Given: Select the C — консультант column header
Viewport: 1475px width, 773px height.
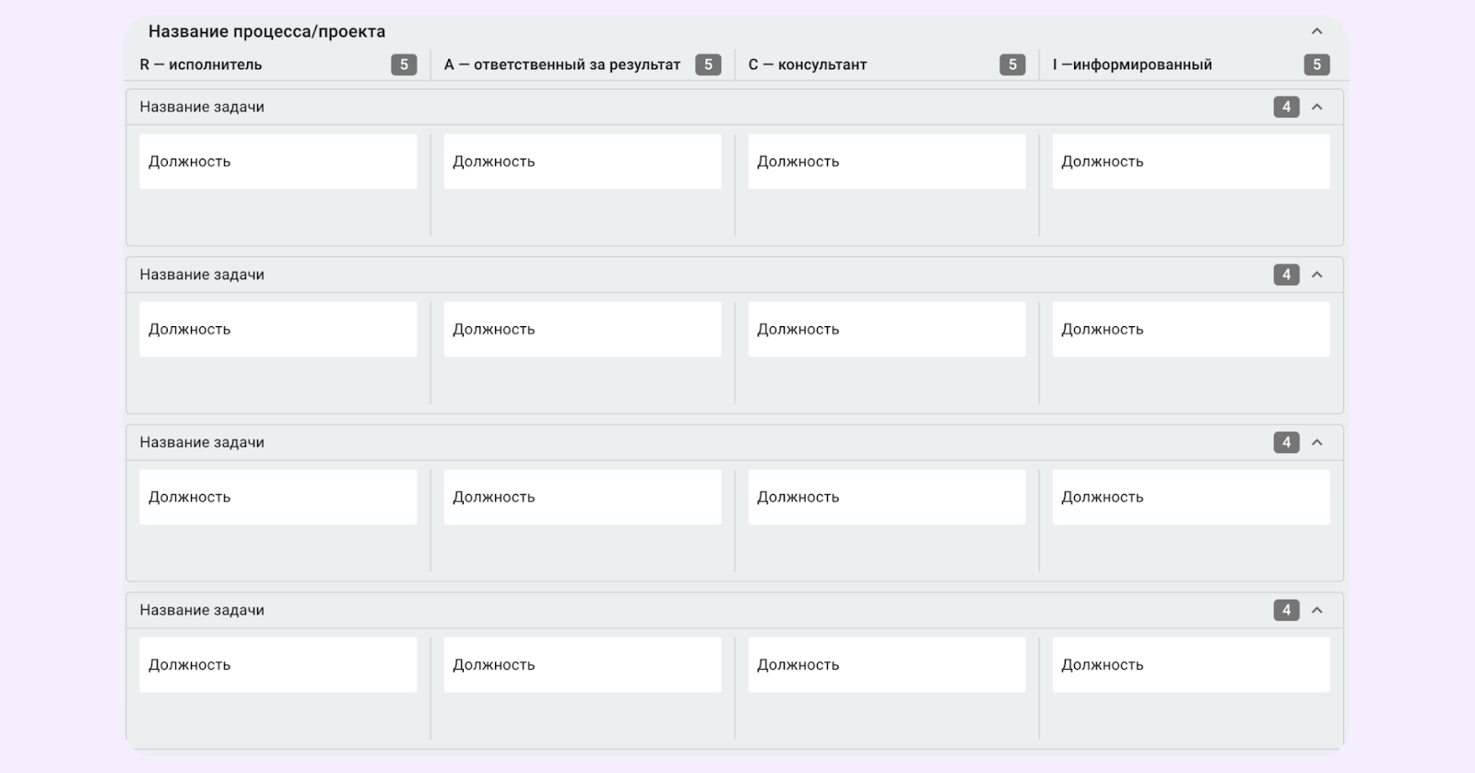Looking at the screenshot, I should (808, 64).
